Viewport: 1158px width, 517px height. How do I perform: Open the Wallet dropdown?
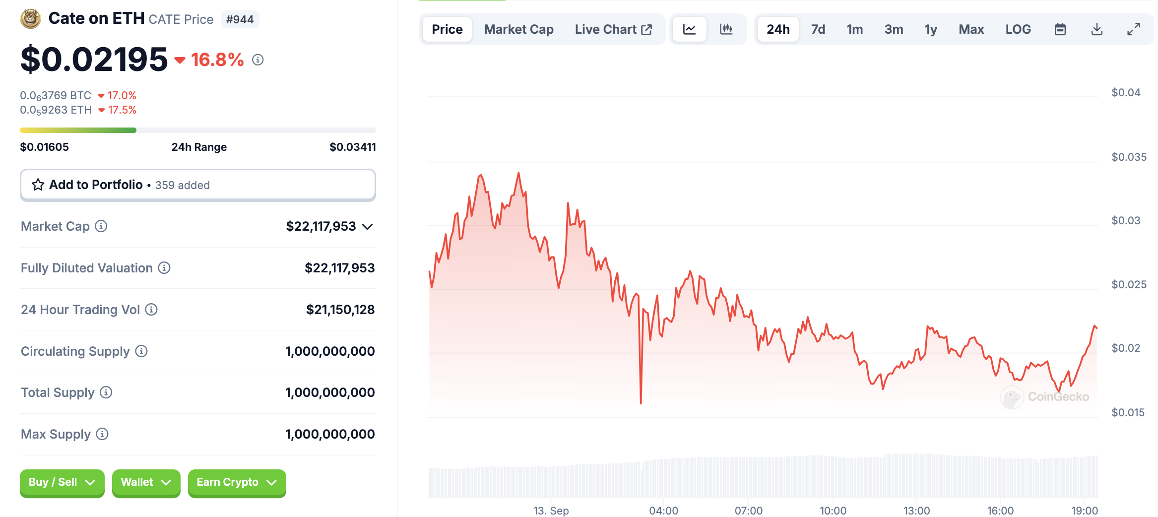point(146,482)
